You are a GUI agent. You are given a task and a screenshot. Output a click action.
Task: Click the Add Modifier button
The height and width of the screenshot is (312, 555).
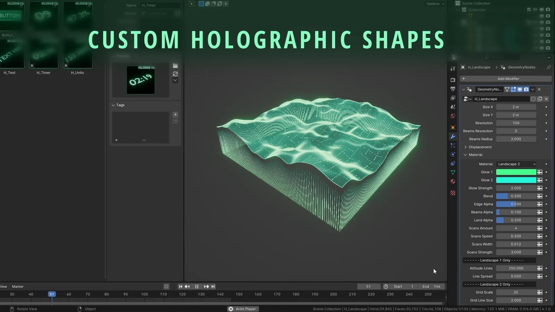point(509,79)
